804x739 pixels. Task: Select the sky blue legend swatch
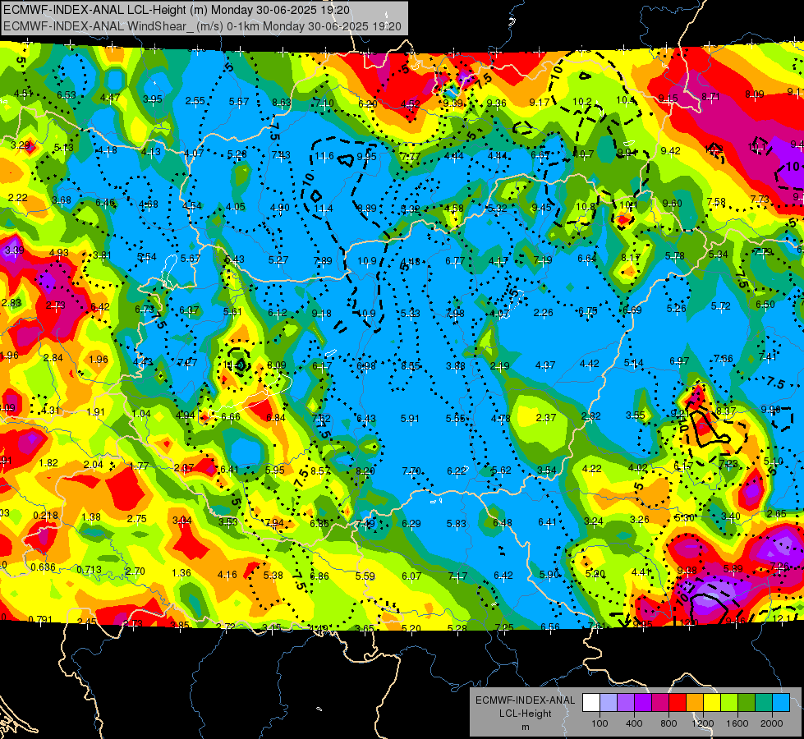781,703
